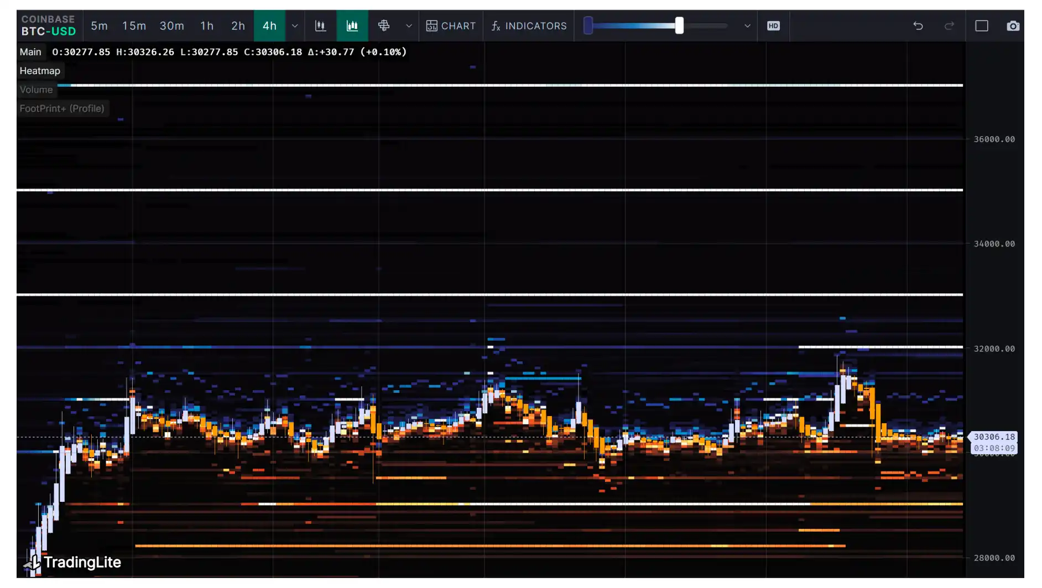
Task: Click the 28000.00 price axis label
Action: coord(994,558)
